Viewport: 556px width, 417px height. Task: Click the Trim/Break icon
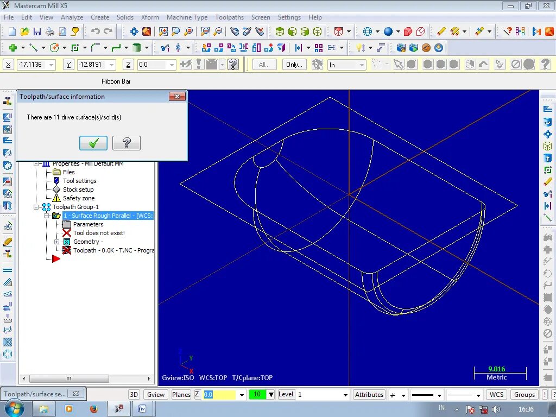point(165,48)
